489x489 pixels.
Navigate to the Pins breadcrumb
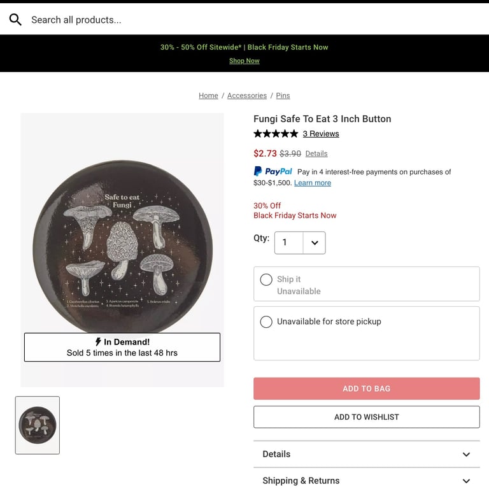tap(283, 96)
